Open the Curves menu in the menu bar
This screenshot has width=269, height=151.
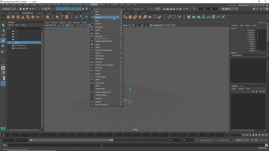(x=87, y=5)
